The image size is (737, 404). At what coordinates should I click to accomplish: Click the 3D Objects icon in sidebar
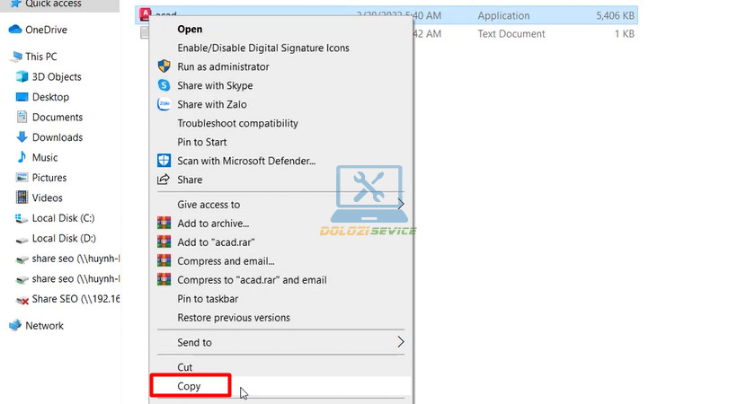tap(22, 77)
